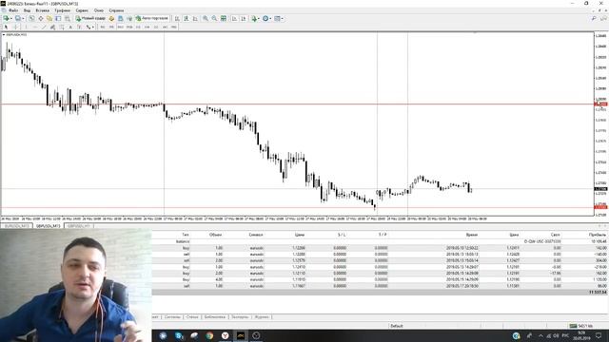Switch to M15 timeframe button
Image resolution: width=609 pixels, height=342 pixels.
click(121, 28)
